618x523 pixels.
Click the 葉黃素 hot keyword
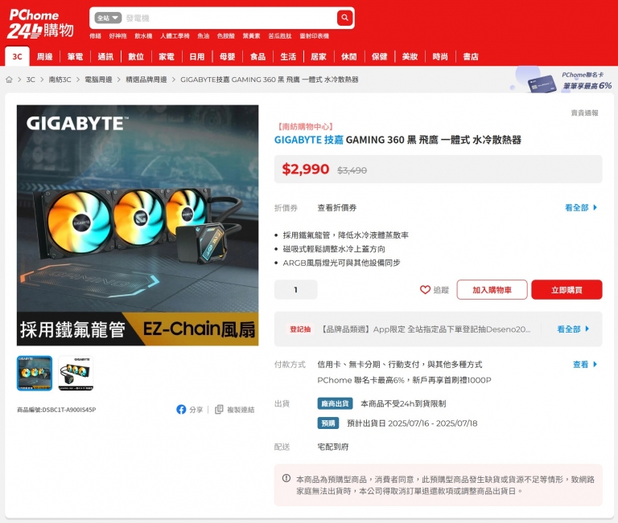pyautogui.click(x=251, y=36)
